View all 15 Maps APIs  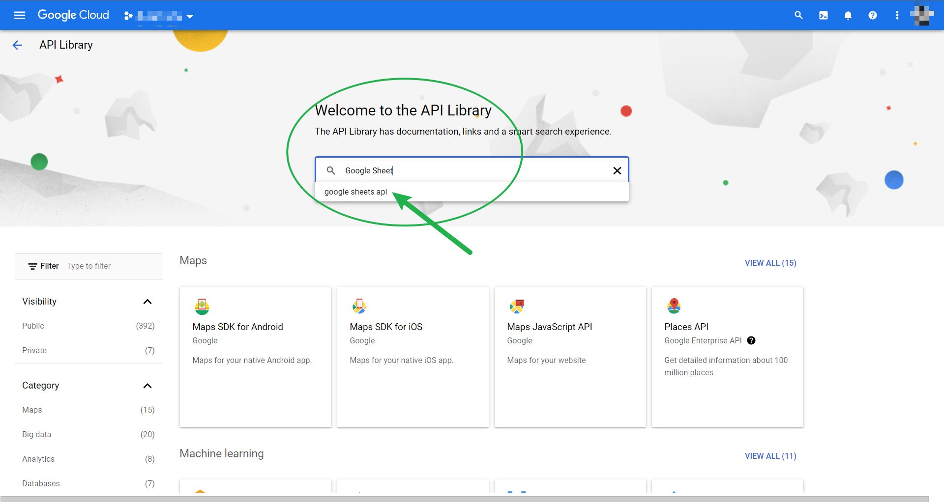coord(770,263)
